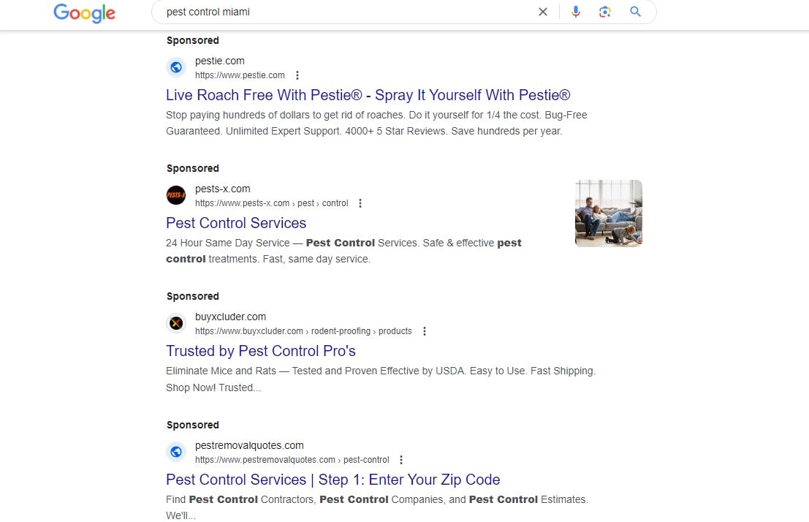Click the buyxcluder.com site name
The image size is (809, 522).
(x=230, y=317)
